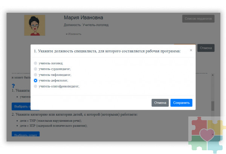
Task: Click the dark Отмена button behind the dialog
Action: 206,48
